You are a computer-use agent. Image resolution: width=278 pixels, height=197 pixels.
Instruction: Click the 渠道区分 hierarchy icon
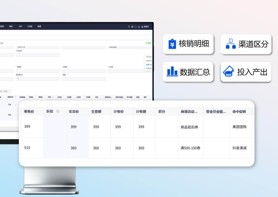pyautogui.click(x=231, y=44)
